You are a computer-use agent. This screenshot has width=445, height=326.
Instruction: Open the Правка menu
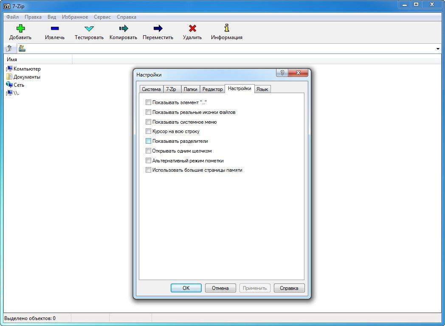pos(33,17)
